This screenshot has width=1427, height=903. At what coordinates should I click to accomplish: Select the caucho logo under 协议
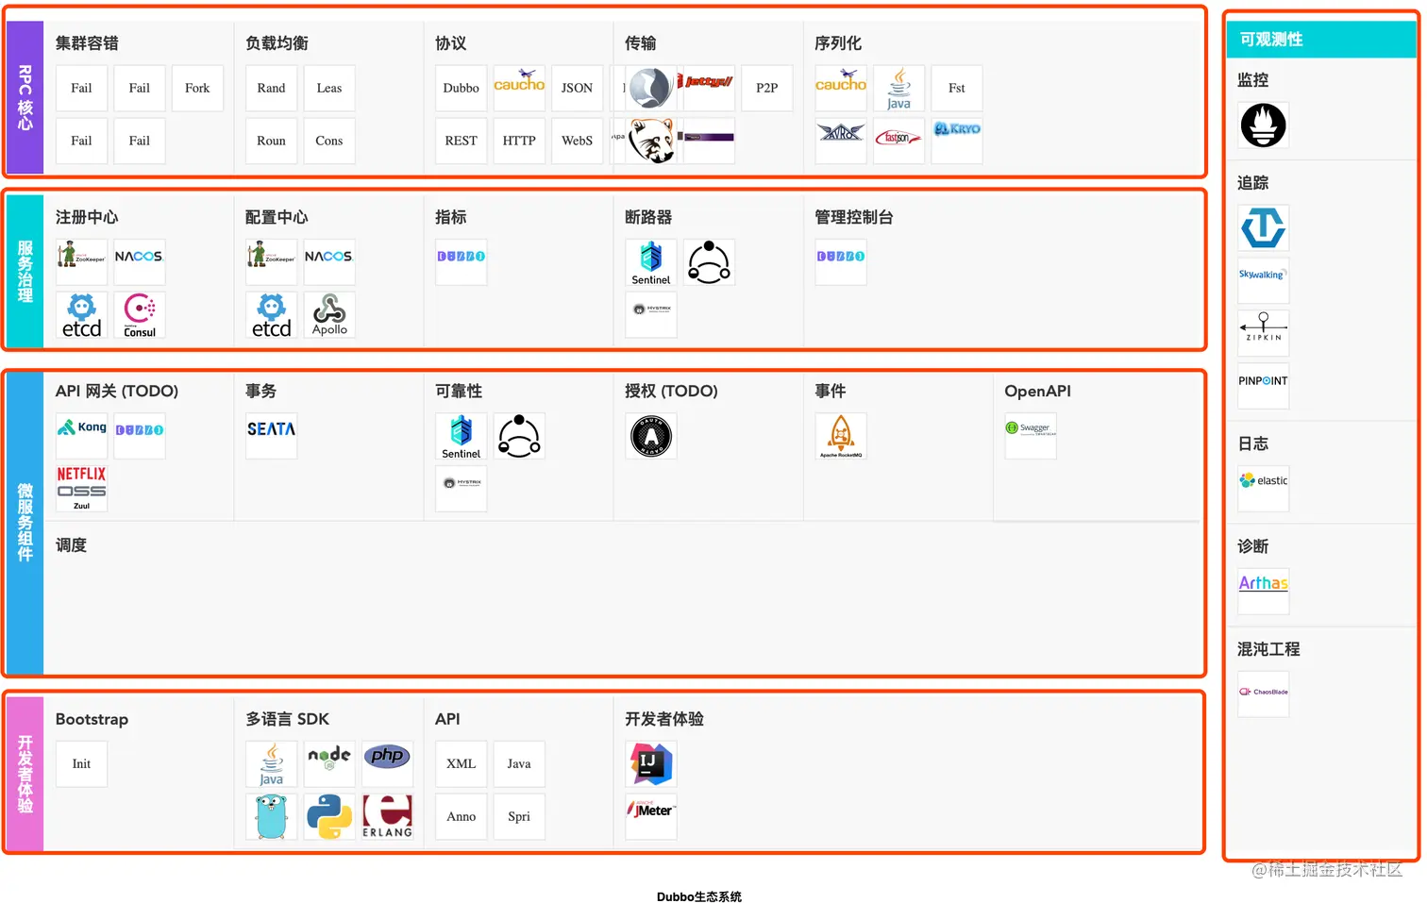click(x=519, y=89)
